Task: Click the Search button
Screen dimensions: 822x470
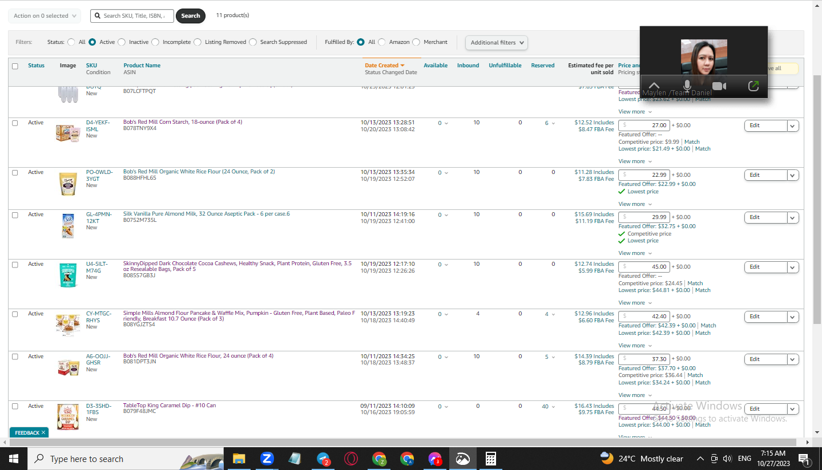Action: 191,16
